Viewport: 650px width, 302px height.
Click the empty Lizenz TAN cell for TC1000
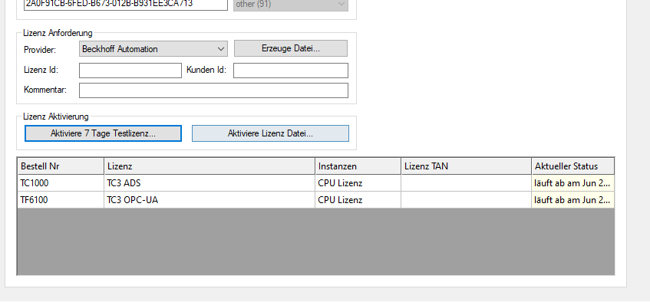point(466,182)
